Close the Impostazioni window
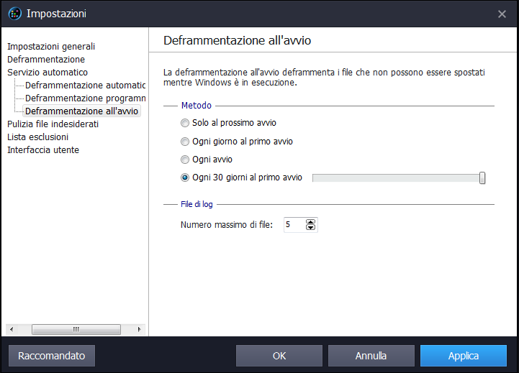The width and height of the screenshot is (519, 373). point(502,14)
